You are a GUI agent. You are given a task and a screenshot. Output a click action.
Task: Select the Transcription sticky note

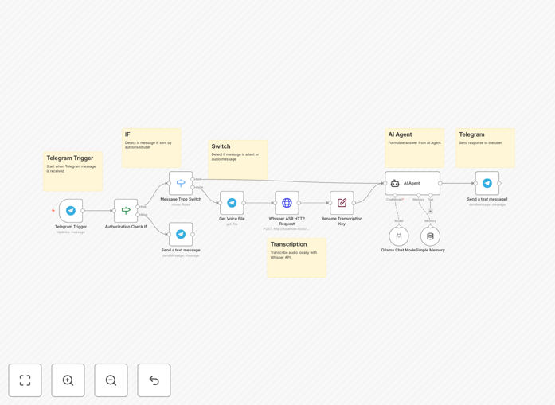coord(297,258)
